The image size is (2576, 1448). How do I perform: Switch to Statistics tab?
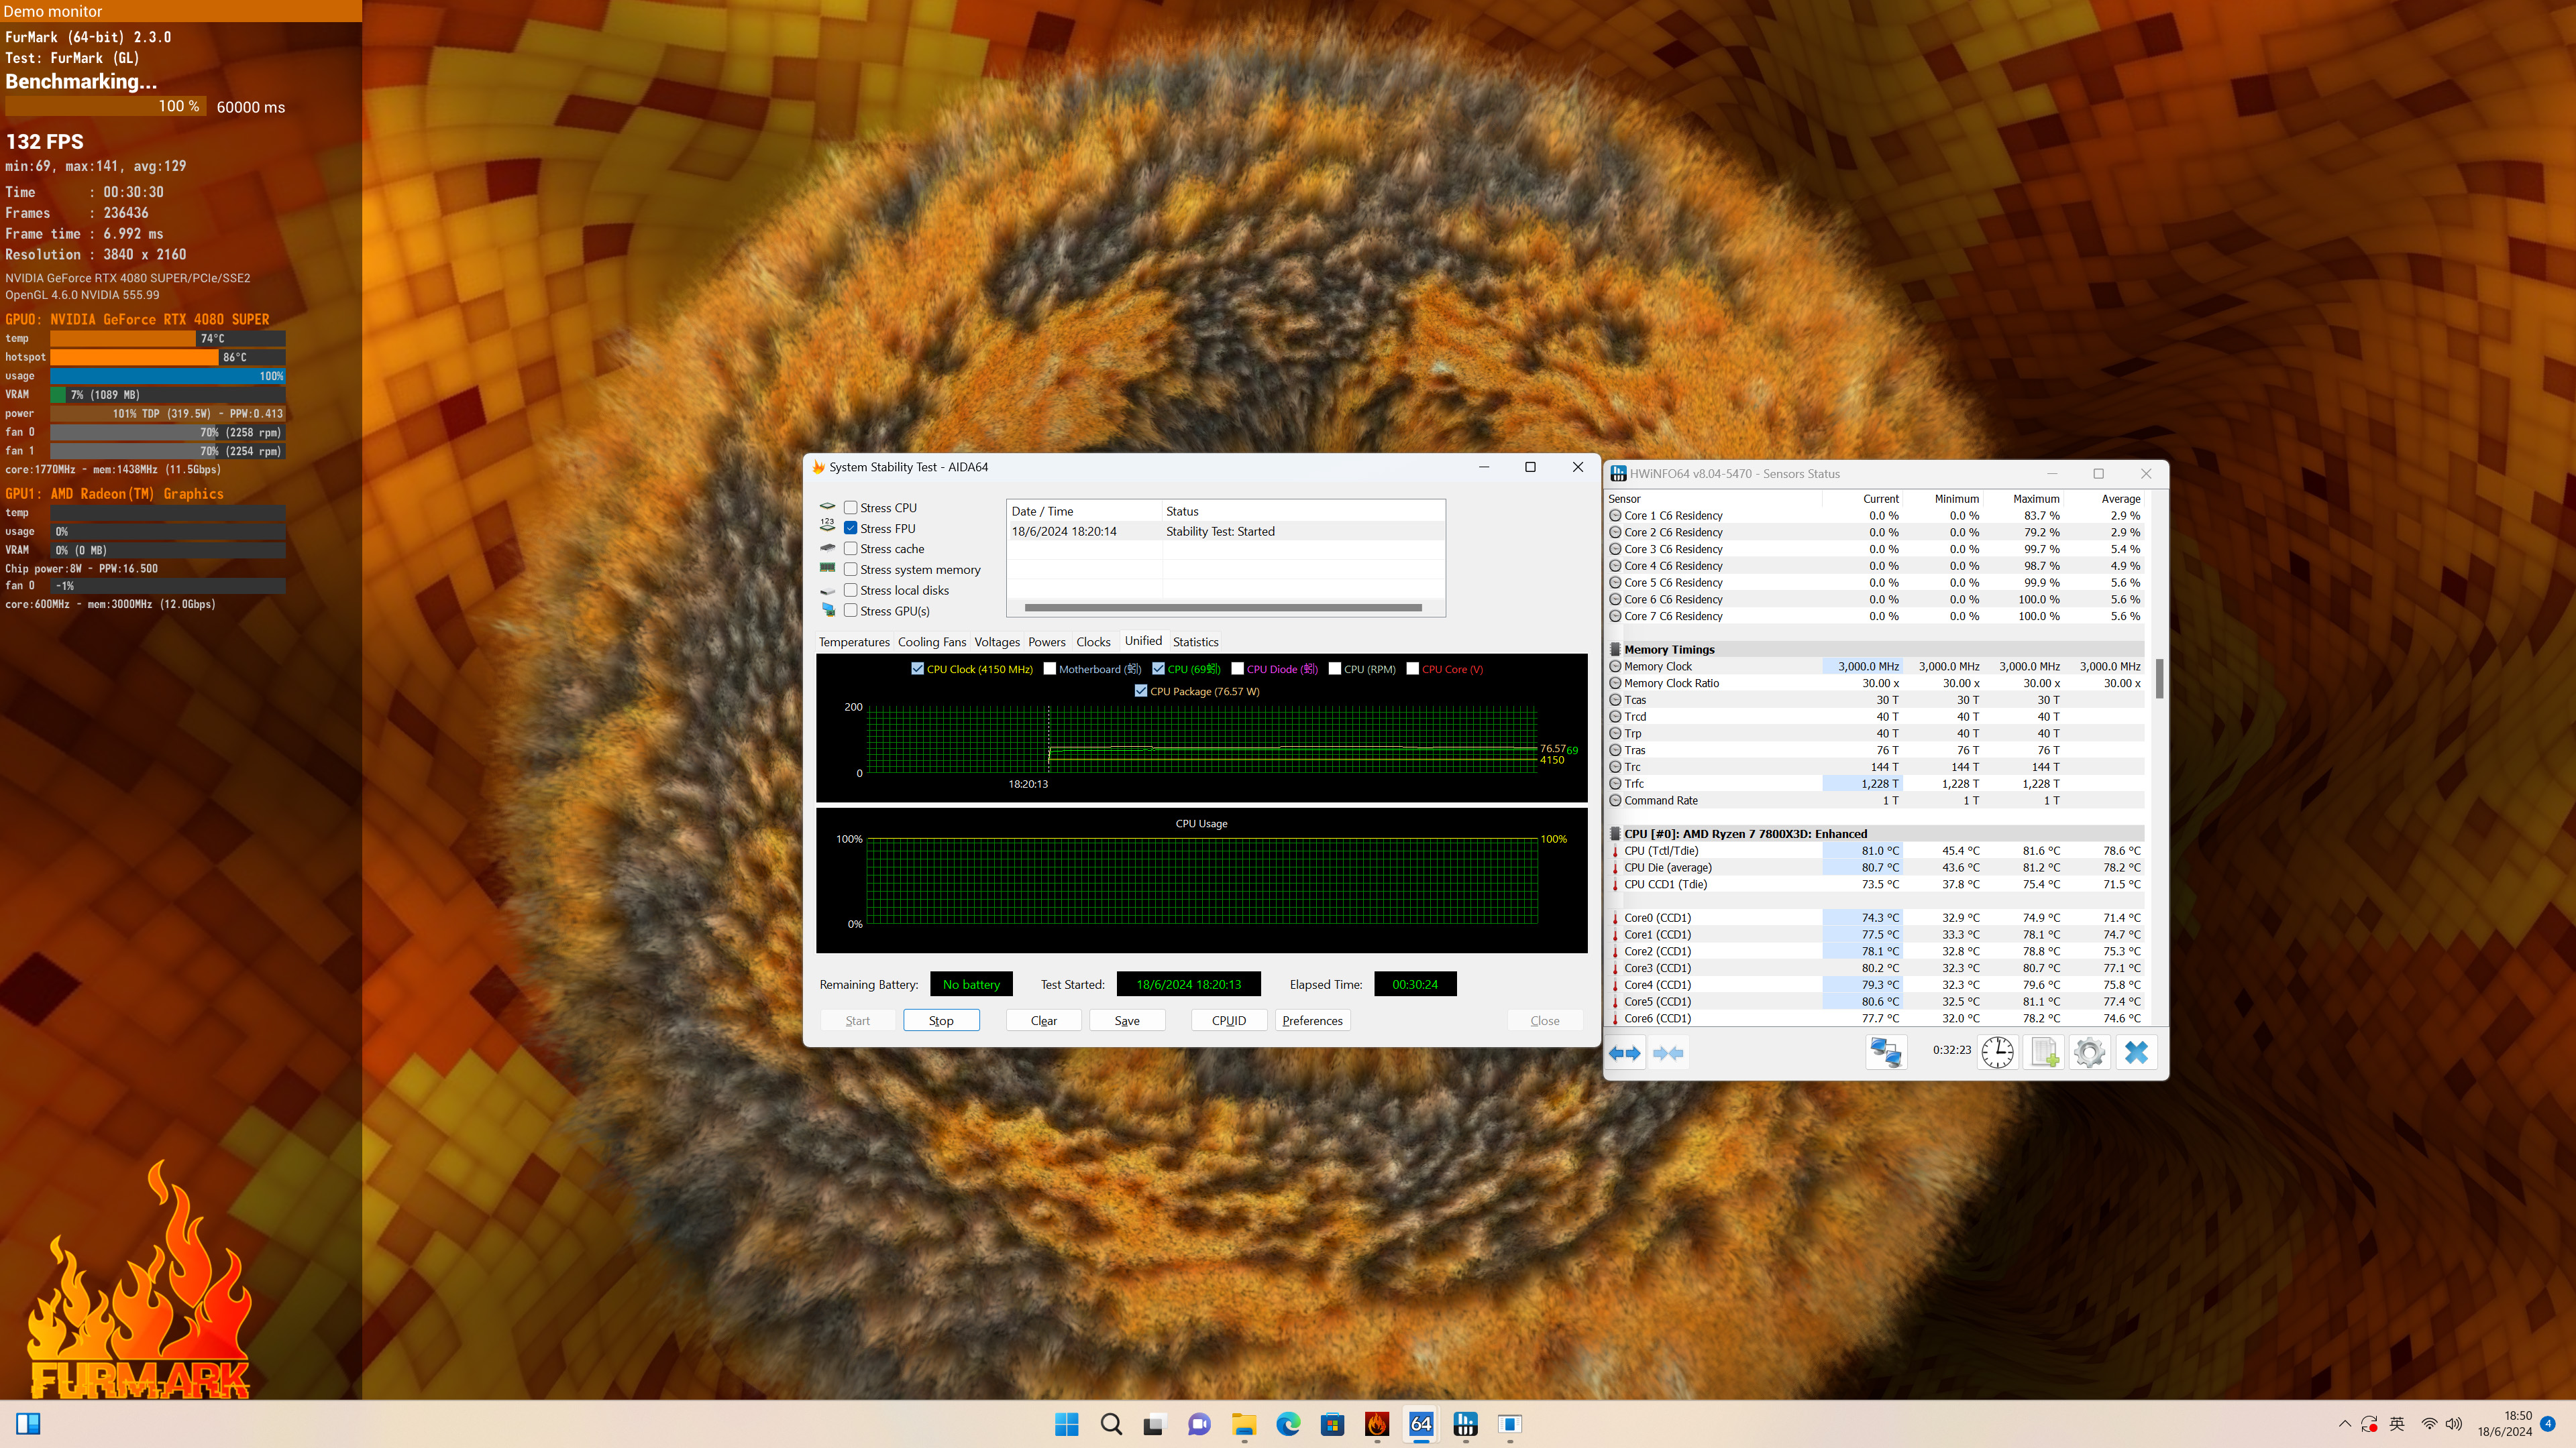pos(1196,642)
